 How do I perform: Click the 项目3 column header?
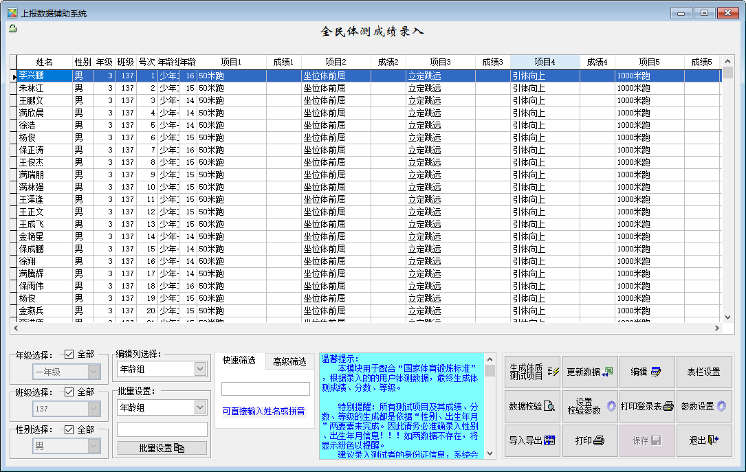pos(441,62)
